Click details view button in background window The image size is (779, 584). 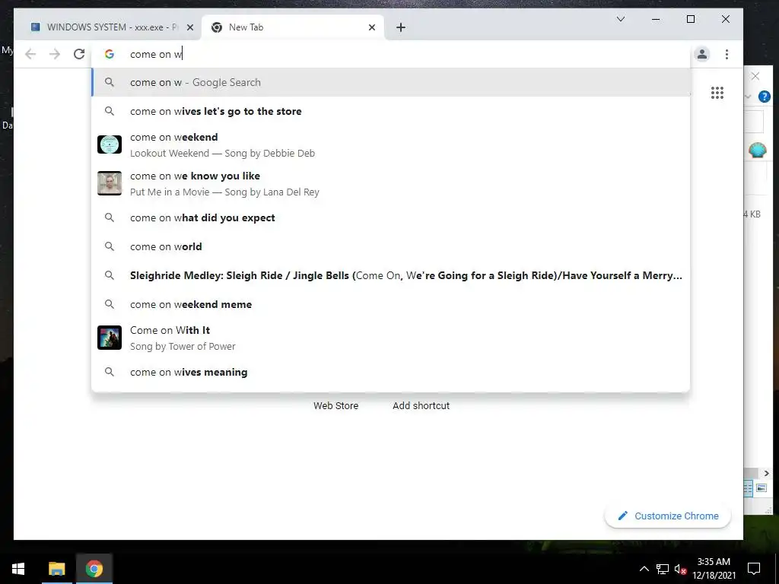pyautogui.click(x=749, y=488)
